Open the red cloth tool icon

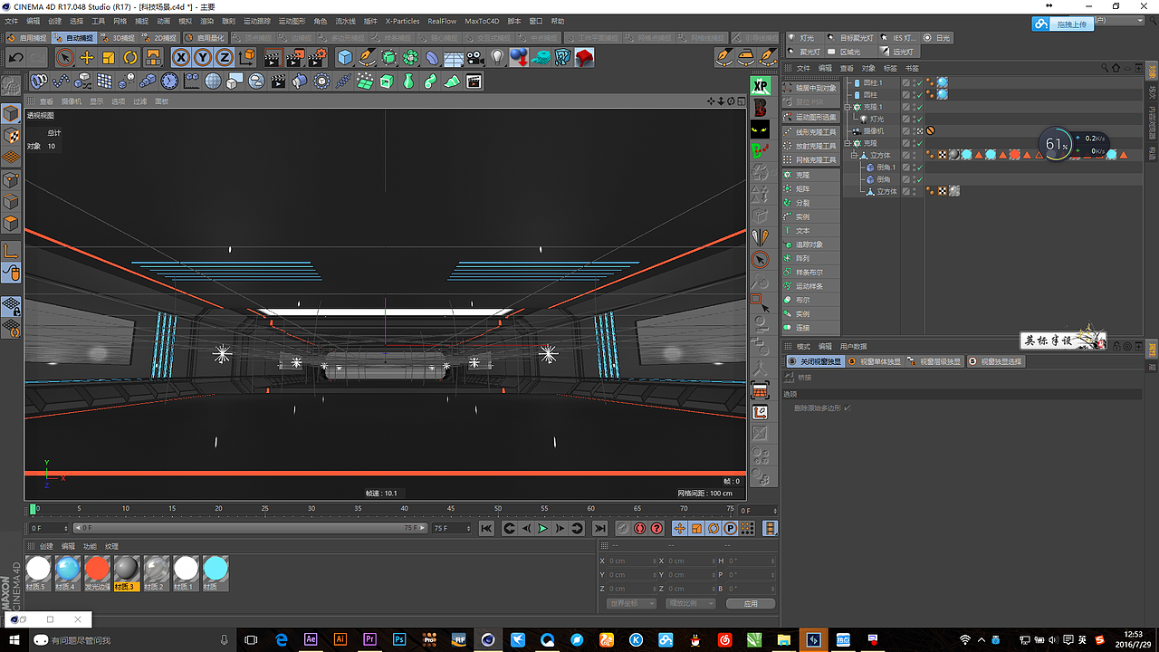[585, 58]
